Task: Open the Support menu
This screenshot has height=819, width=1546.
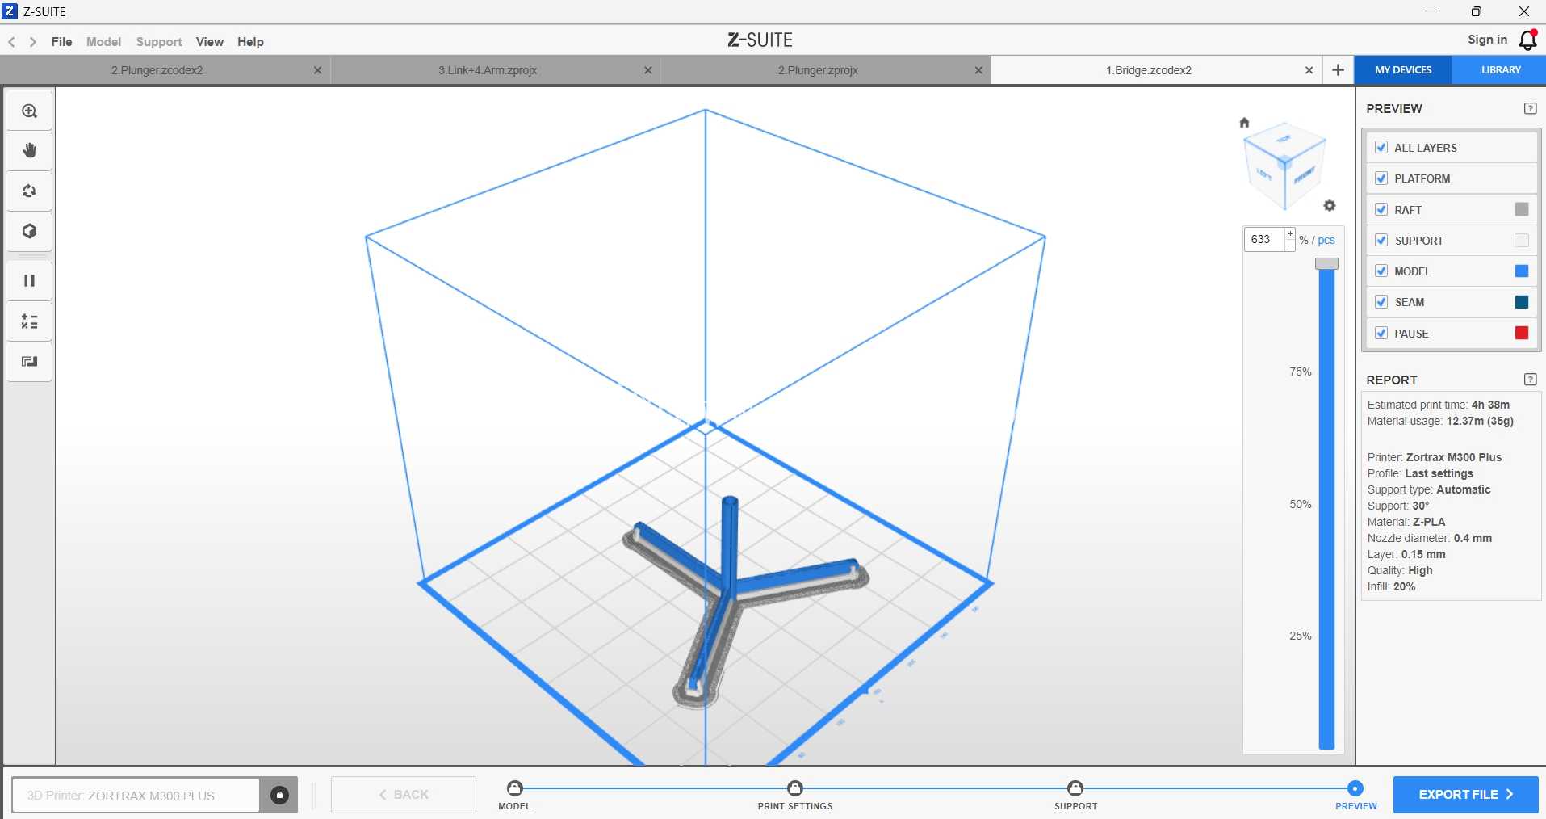Action: pyautogui.click(x=159, y=42)
